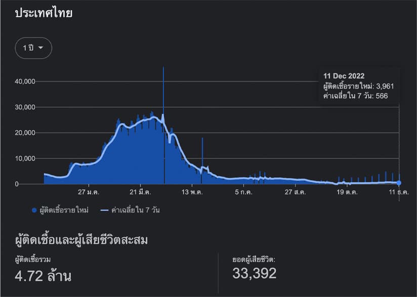Viewport: 417px width, 297px height.
Task: Toggle the ผู้ติดเชื้อรายใหม่ legend label
Action: click(x=64, y=210)
